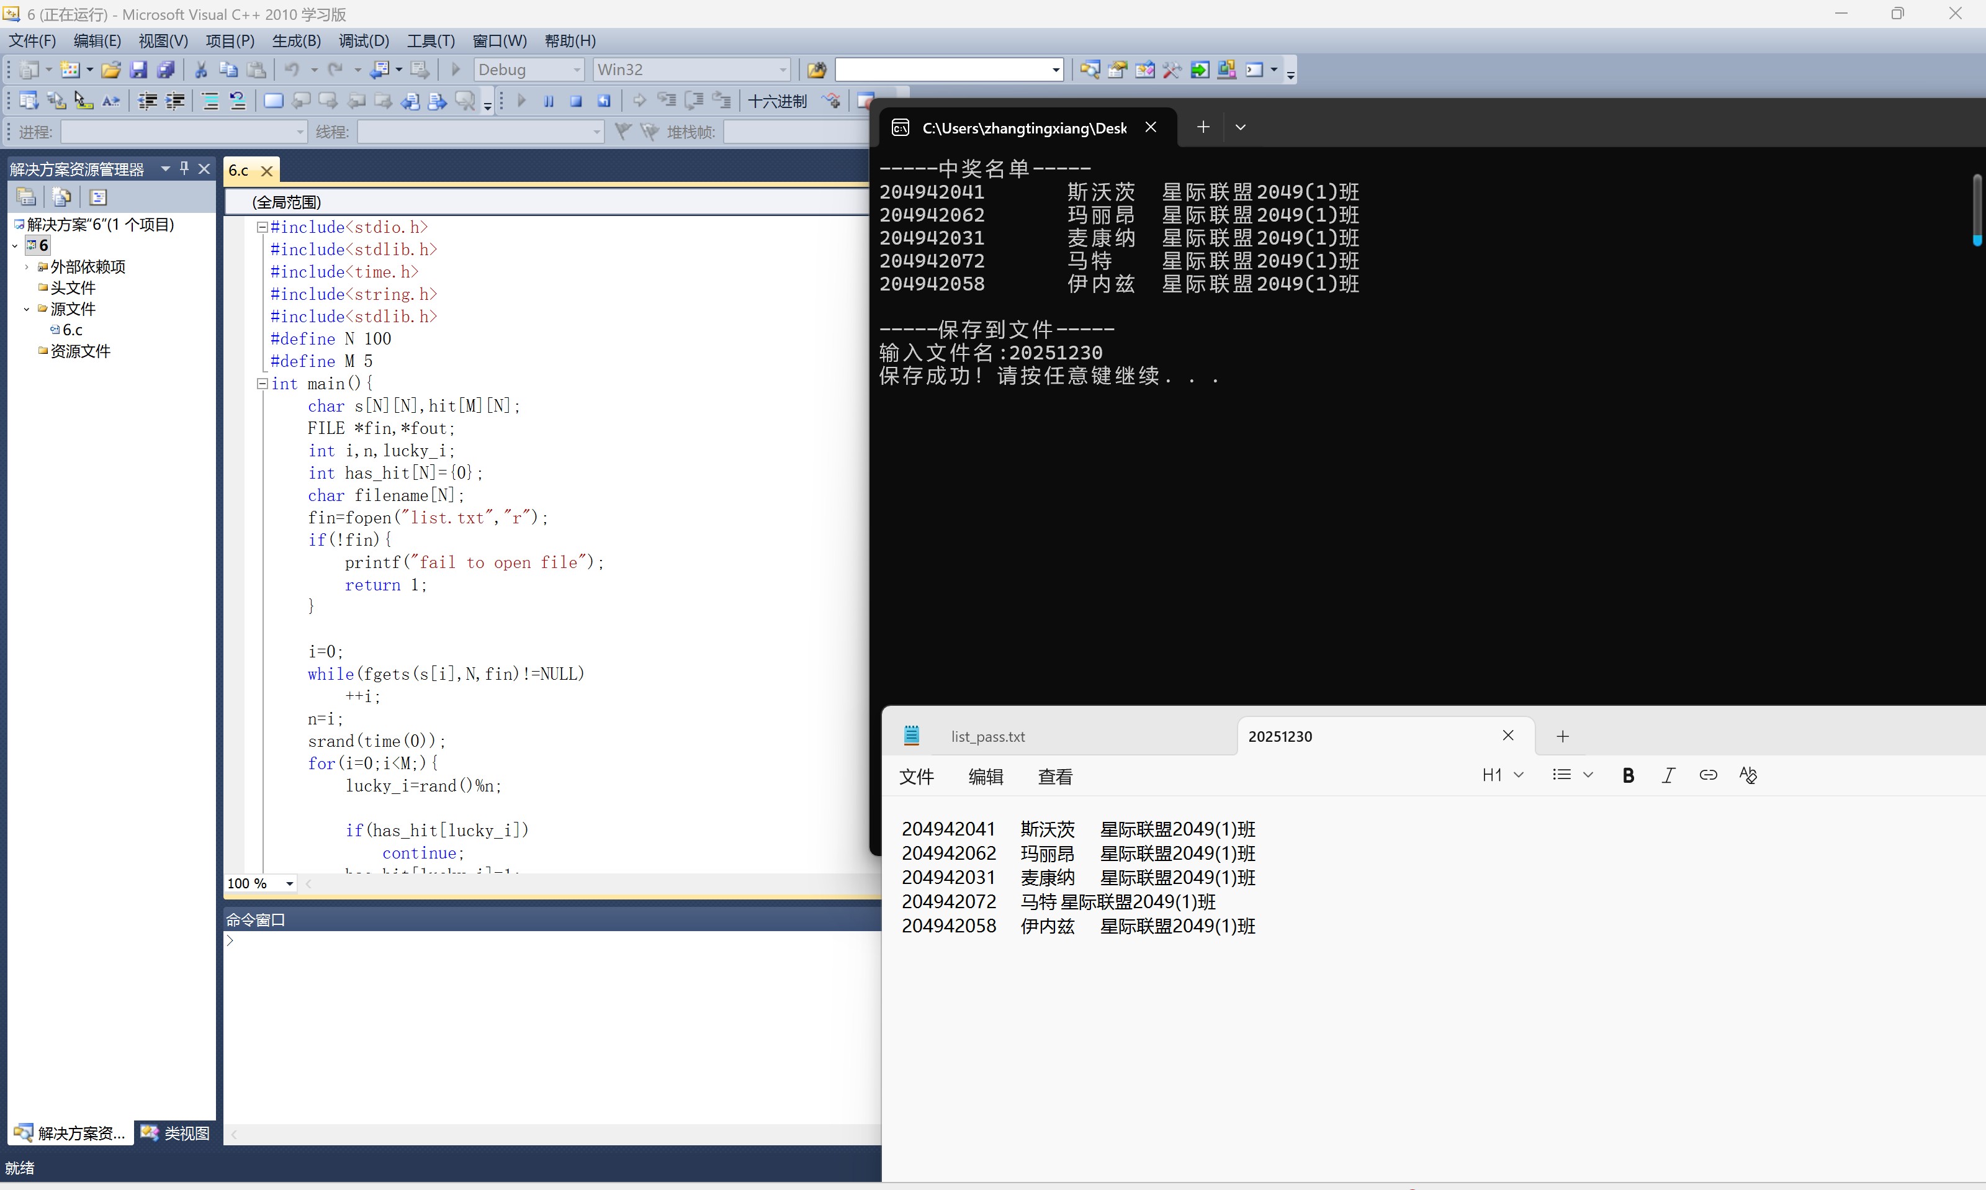Toggle italic formatting in Notepad
The height and width of the screenshot is (1190, 1986).
[1668, 775]
